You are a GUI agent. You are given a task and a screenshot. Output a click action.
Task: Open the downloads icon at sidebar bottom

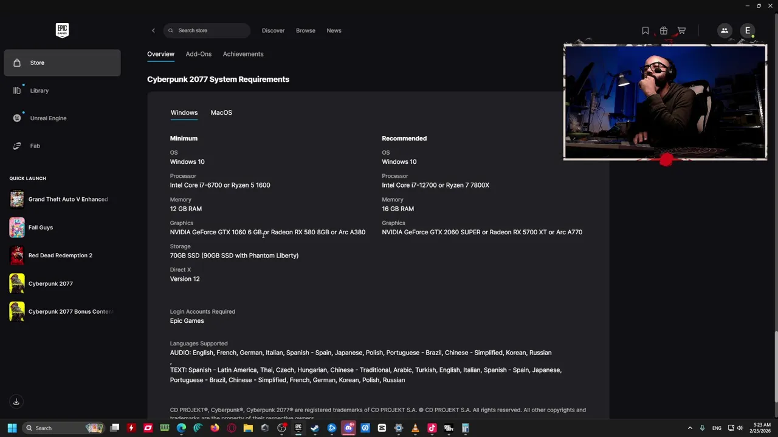pyautogui.click(x=16, y=401)
